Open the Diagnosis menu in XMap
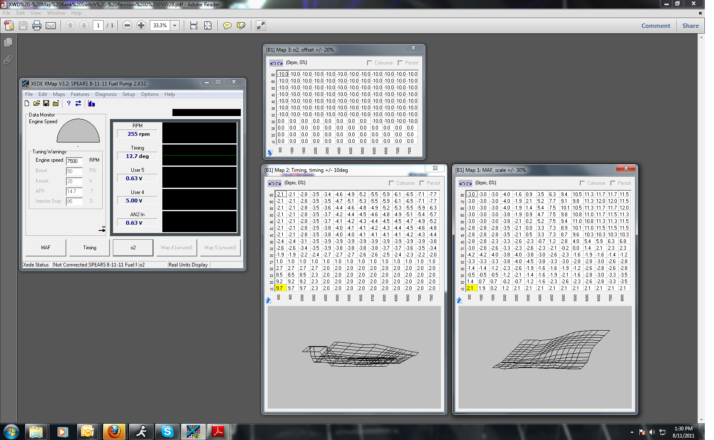The width and height of the screenshot is (714, 440). (x=106, y=94)
